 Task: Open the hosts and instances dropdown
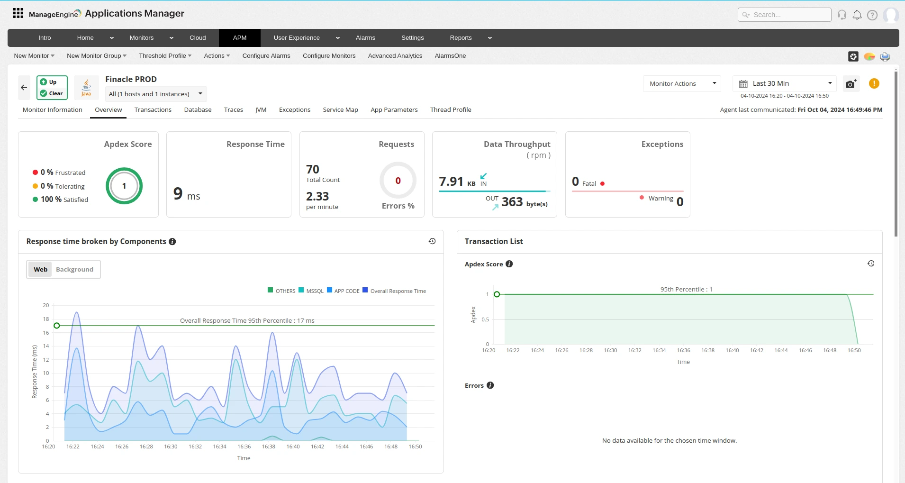[x=155, y=94]
